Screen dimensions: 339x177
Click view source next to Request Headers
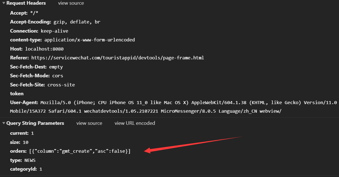click(x=71, y=3)
